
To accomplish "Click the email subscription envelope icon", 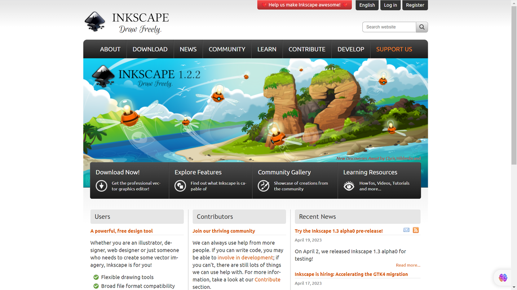I will point(406,230).
